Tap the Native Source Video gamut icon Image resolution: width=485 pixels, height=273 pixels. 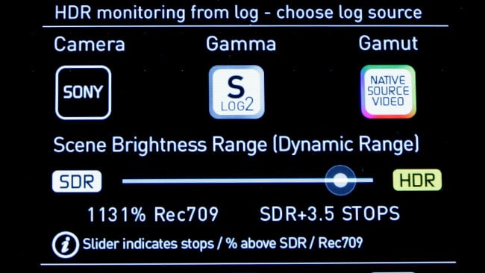388,92
